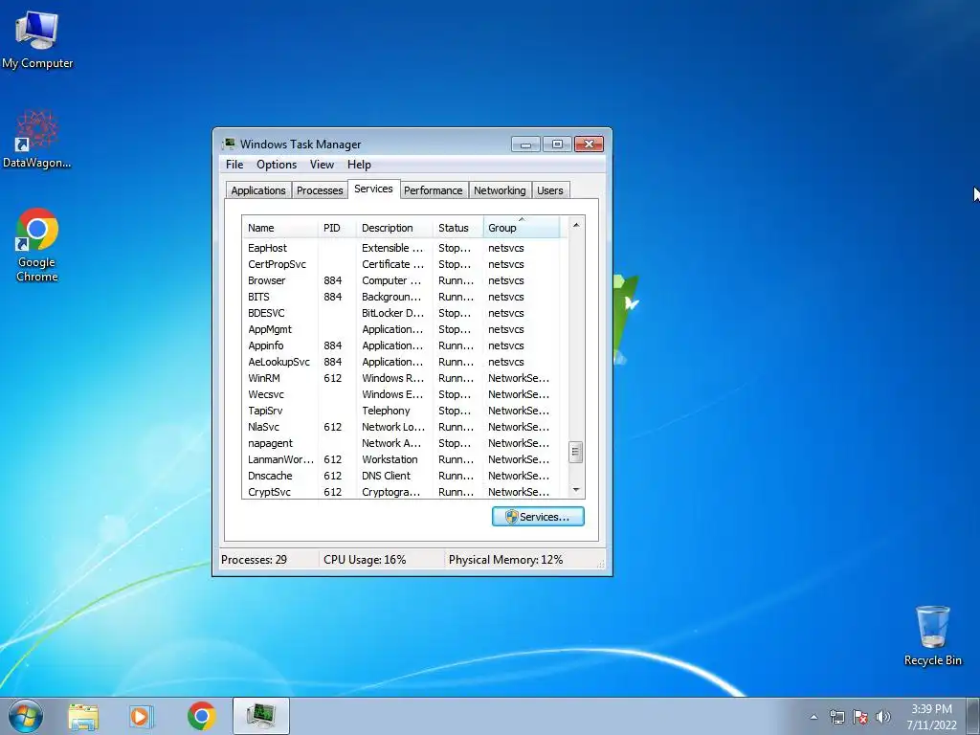Click Task Manager title bar icon
This screenshot has width=980, height=735.
(x=229, y=144)
